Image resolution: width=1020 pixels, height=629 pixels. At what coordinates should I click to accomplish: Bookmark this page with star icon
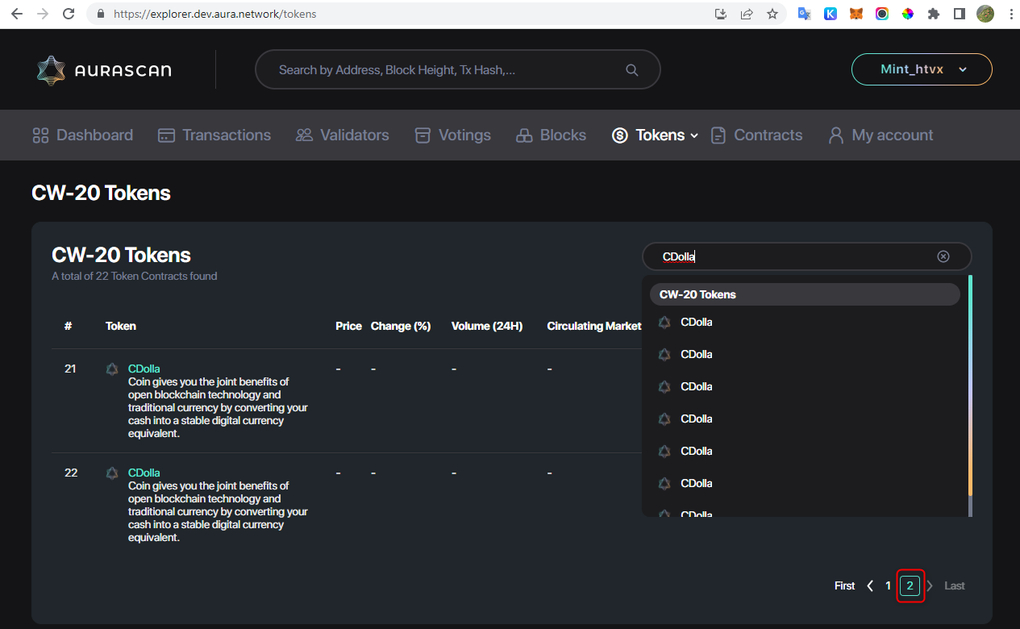[x=772, y=14]
